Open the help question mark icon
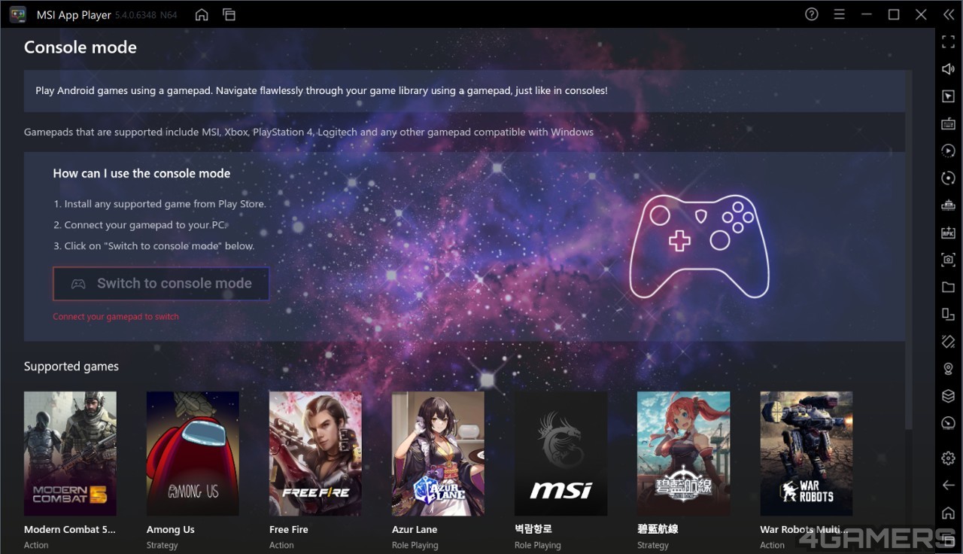This screenshot has height=554, width=963. point(812,14)
